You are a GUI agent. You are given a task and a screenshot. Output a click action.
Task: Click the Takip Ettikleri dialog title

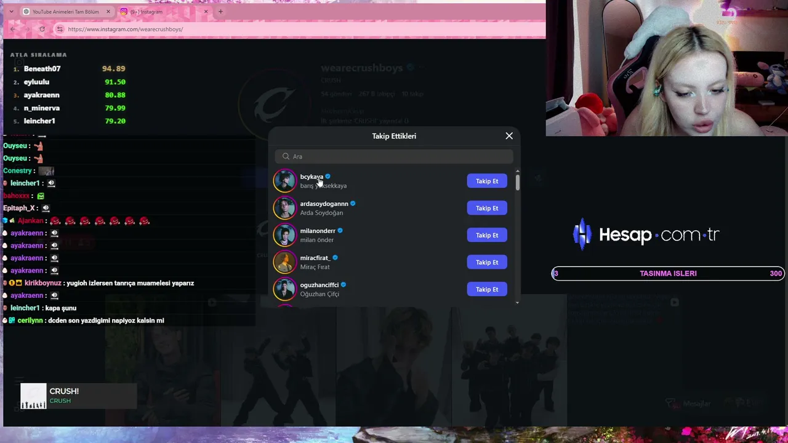click(394, 136)
